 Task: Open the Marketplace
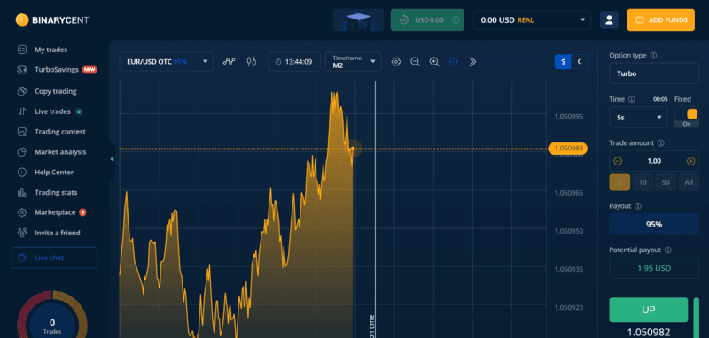tap(55, 212)
